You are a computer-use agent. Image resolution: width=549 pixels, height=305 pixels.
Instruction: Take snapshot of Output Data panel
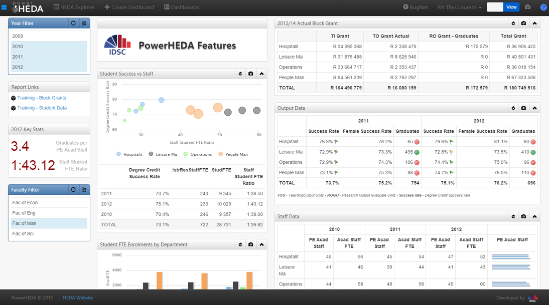pos(523,108)
